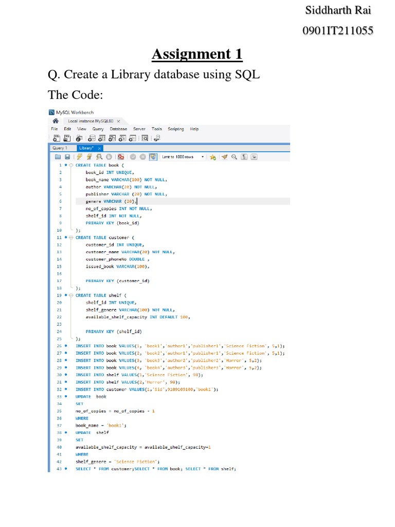Toggle word wrap icon

pyautogui.click(x=254, y=157)
